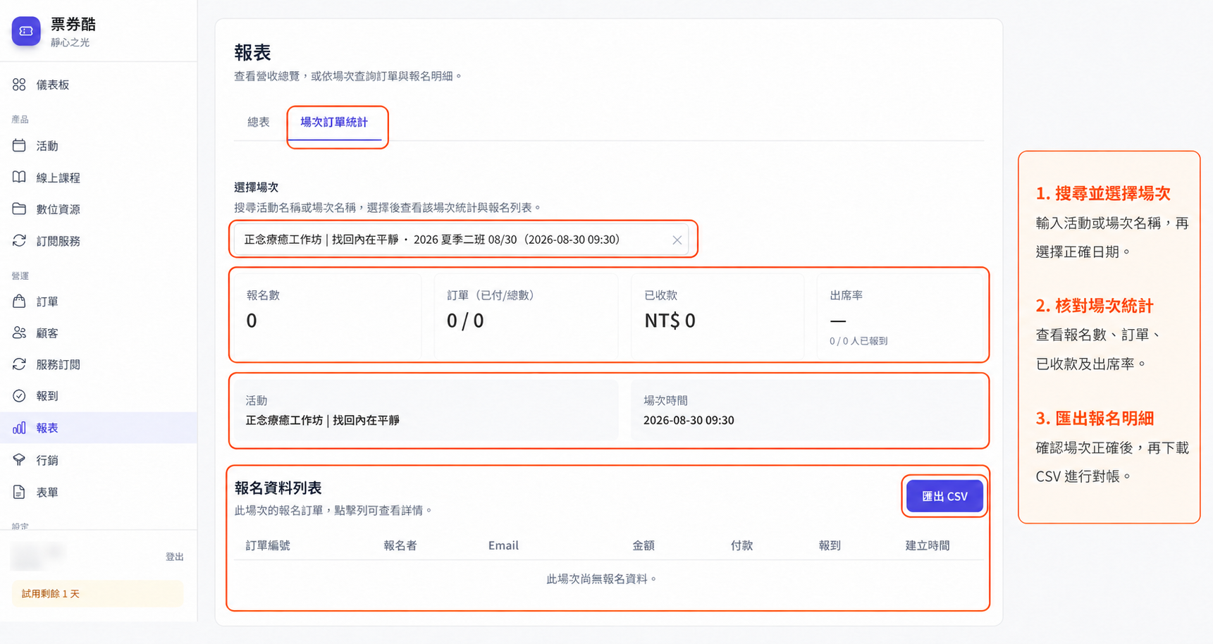Click the 訂單（已付/總數） stat card

click(526, 315)
